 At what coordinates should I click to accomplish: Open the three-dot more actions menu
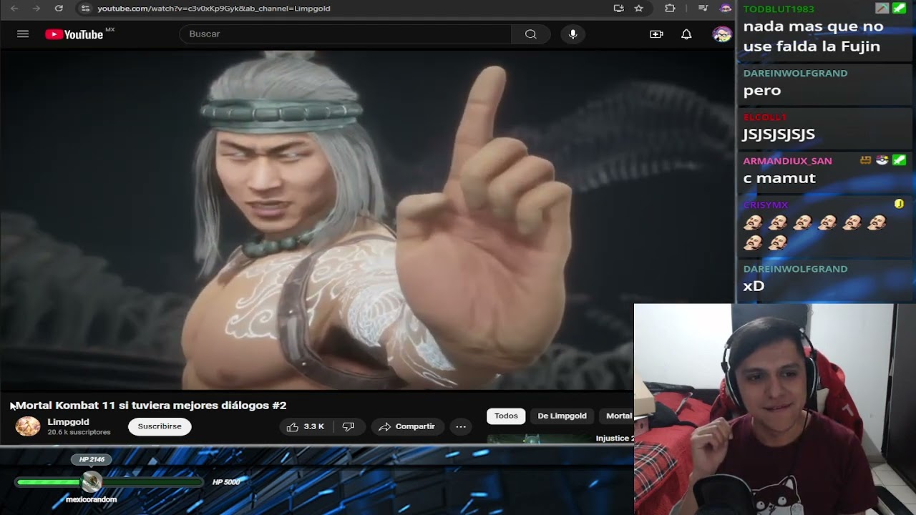(x=461, y=426)
